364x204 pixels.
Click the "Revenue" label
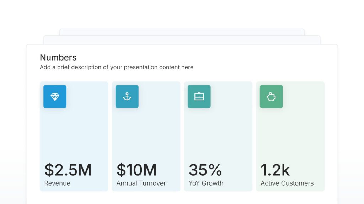click(57, 183)
